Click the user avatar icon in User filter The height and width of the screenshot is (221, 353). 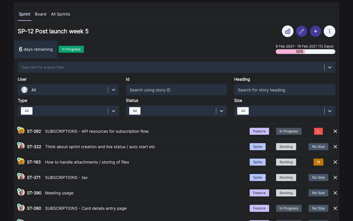click(x=24, y=90)
